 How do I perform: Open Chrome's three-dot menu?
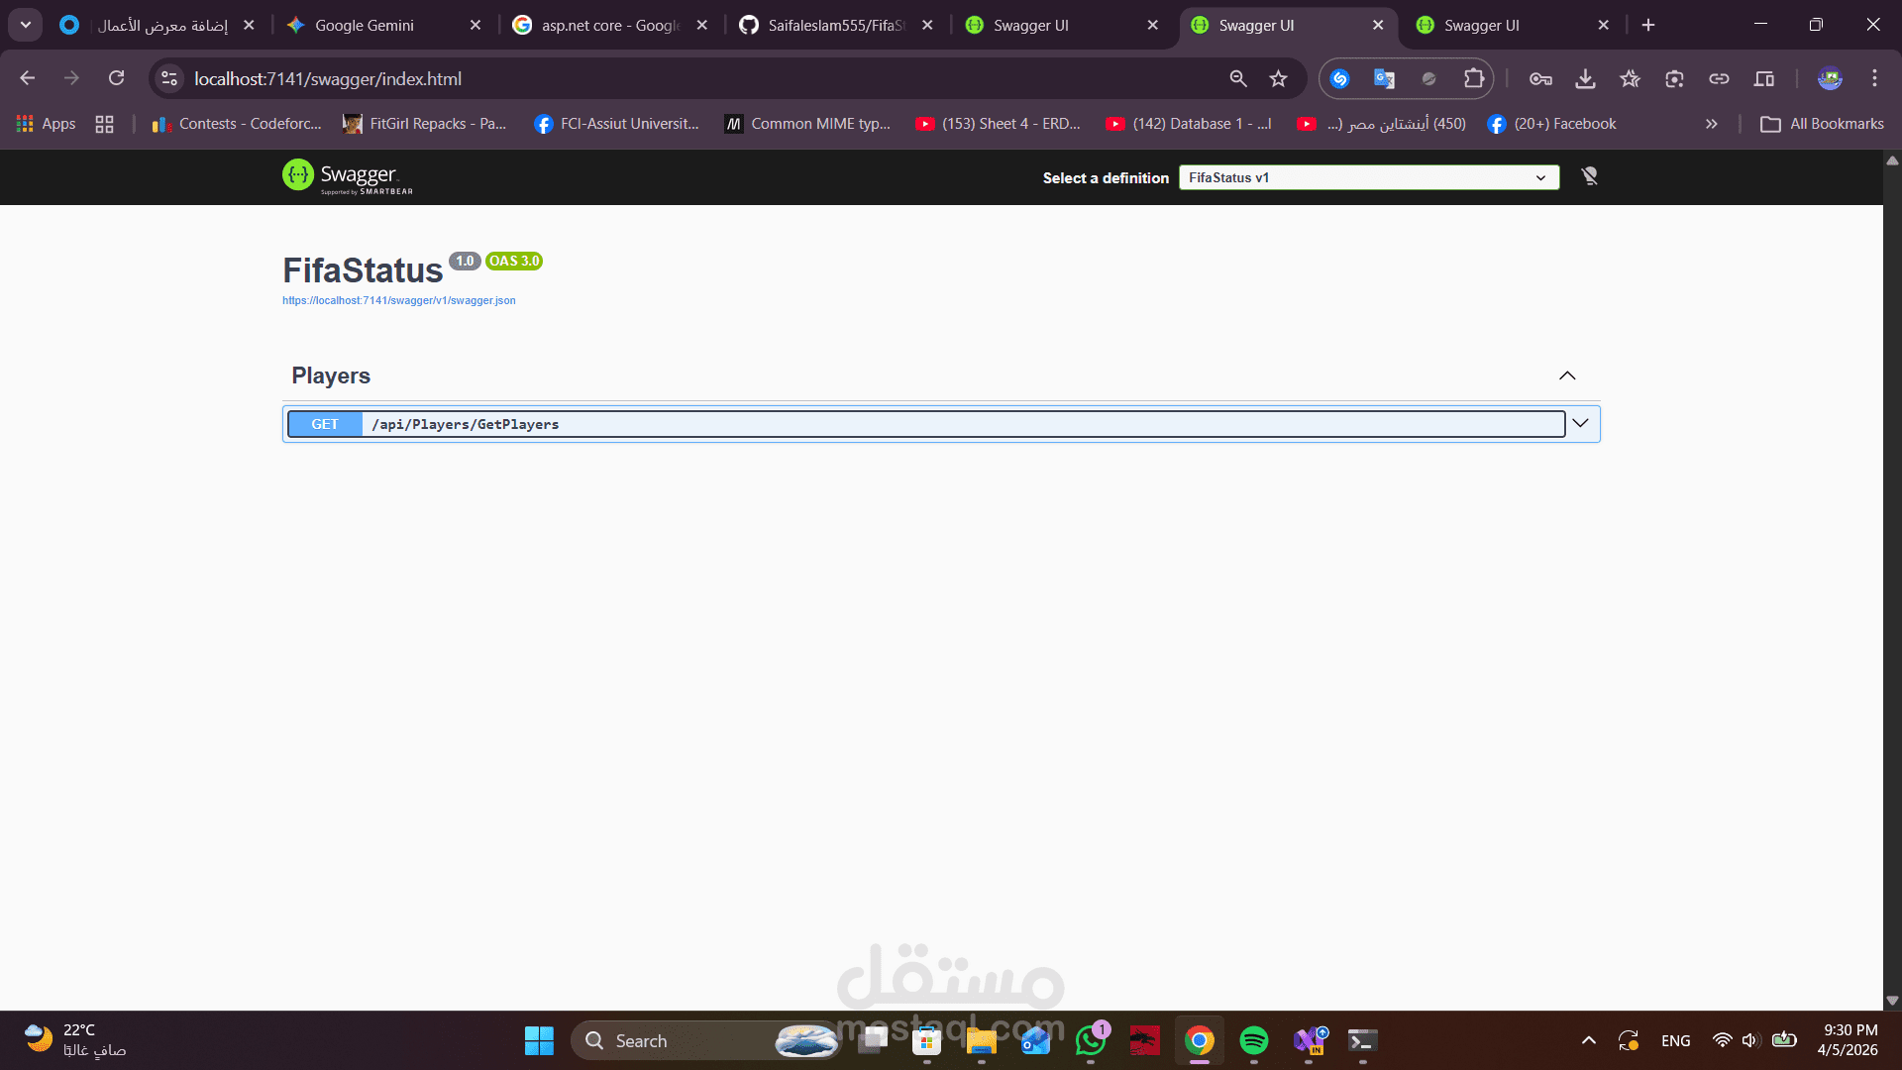(1875, 78)
